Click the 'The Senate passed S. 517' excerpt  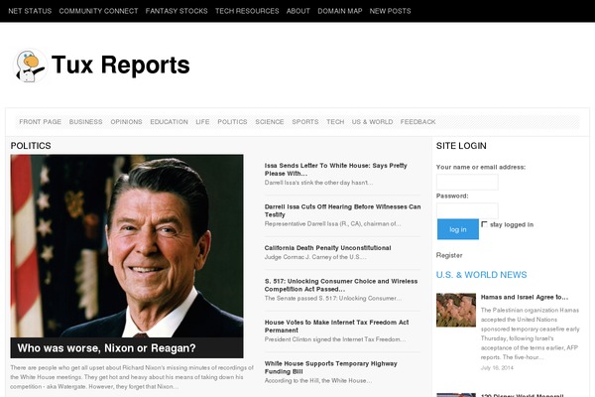click(x=333, y=298)
